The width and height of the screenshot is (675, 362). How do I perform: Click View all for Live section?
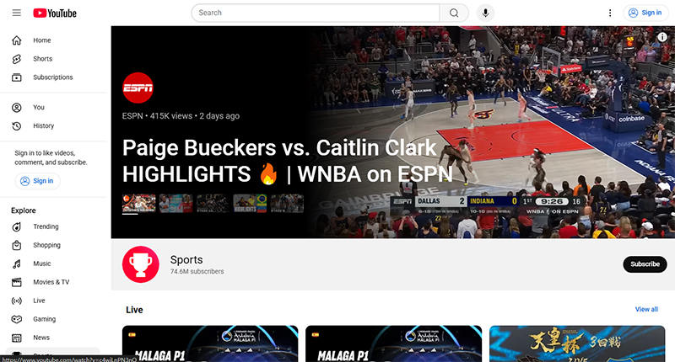pos(646,309)
